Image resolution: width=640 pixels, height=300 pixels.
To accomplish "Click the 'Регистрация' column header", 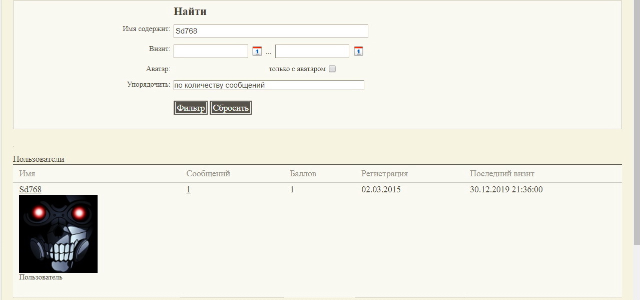I will point(384,174).
